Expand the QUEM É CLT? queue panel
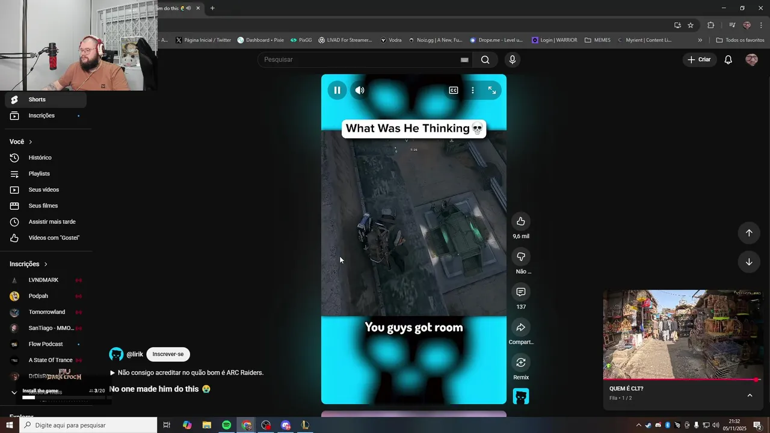The width and height of the screenshot is (770, 433). [x=750, y=395]
